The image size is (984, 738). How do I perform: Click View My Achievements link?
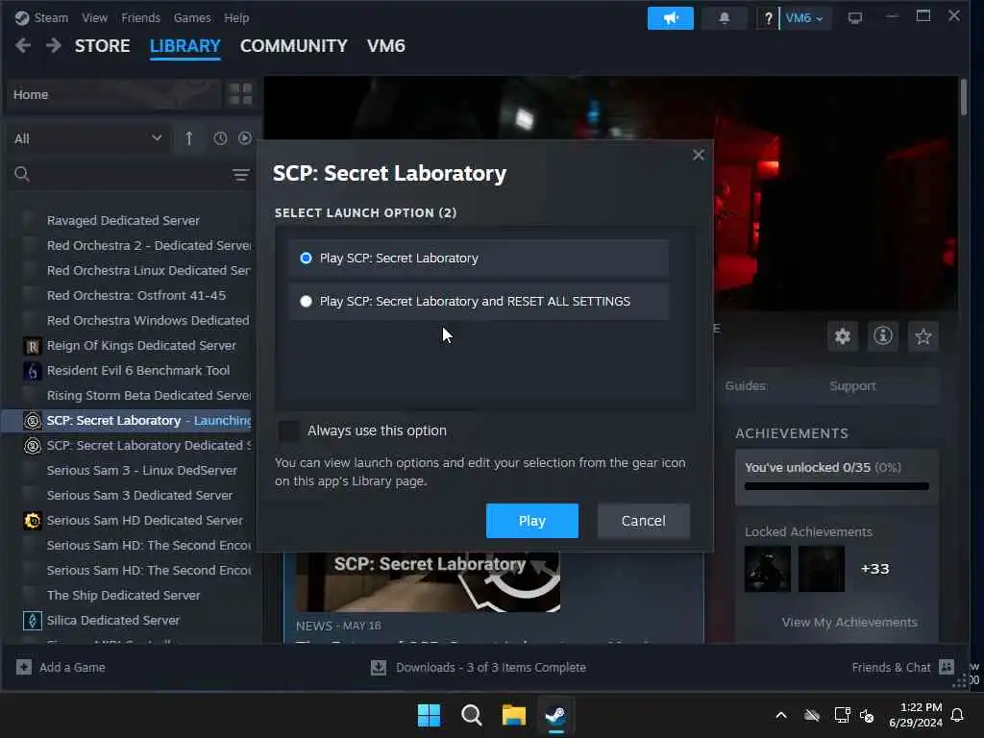click(849, 622)
